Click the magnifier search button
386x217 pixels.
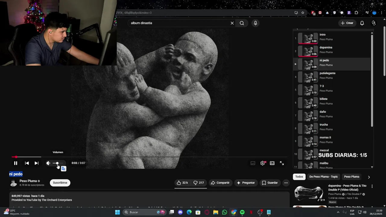[x=242, y=23]
